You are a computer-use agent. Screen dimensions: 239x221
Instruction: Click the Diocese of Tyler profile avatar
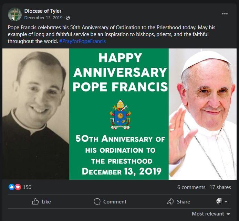coord(15,14)
